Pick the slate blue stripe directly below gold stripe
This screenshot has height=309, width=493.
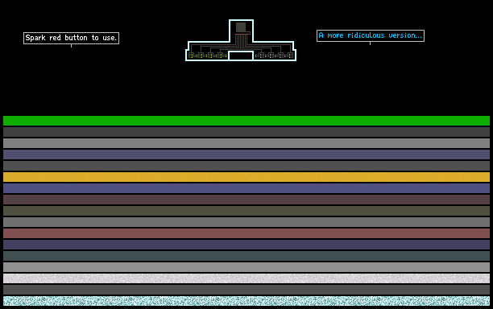(x=246, y=188)
